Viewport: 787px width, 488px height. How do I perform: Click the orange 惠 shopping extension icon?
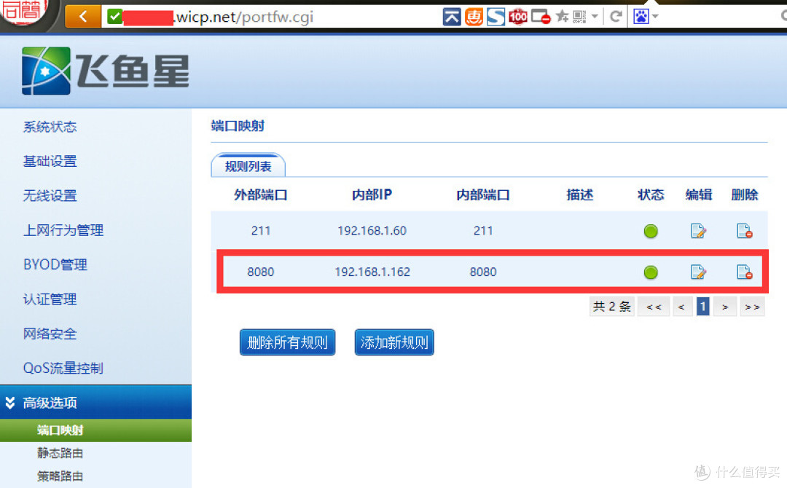[474, 17]
